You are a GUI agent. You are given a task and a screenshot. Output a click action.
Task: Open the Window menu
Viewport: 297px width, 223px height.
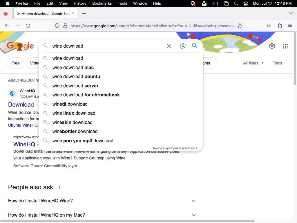click(140, 3)
